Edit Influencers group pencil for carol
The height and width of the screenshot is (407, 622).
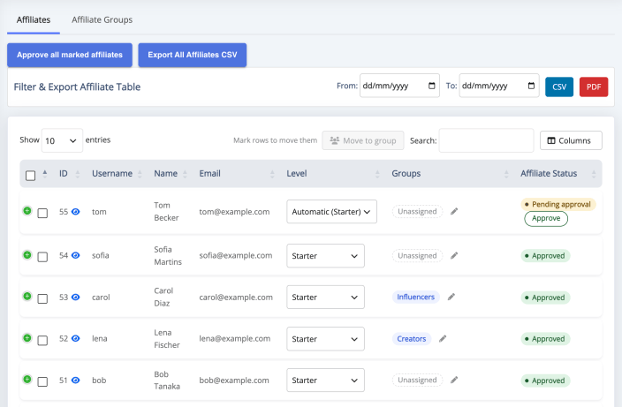coord(451,297)
